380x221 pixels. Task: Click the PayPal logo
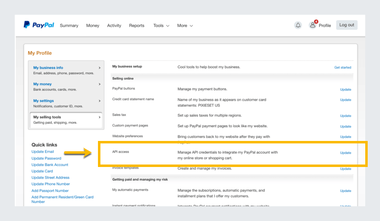39,25
